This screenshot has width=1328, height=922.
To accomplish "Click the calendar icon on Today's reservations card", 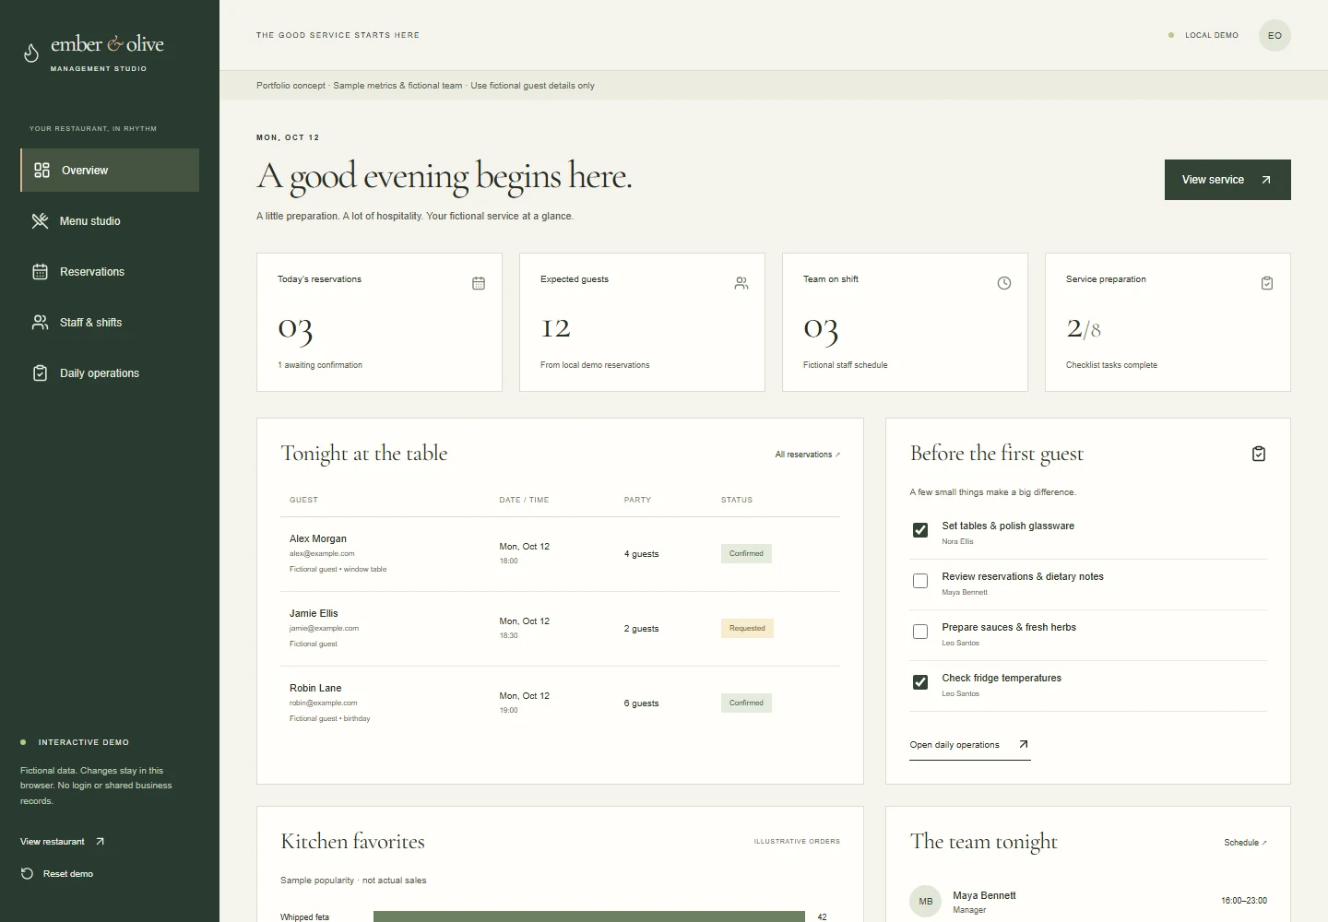I will pyautogui.click(x=479, y=283).
